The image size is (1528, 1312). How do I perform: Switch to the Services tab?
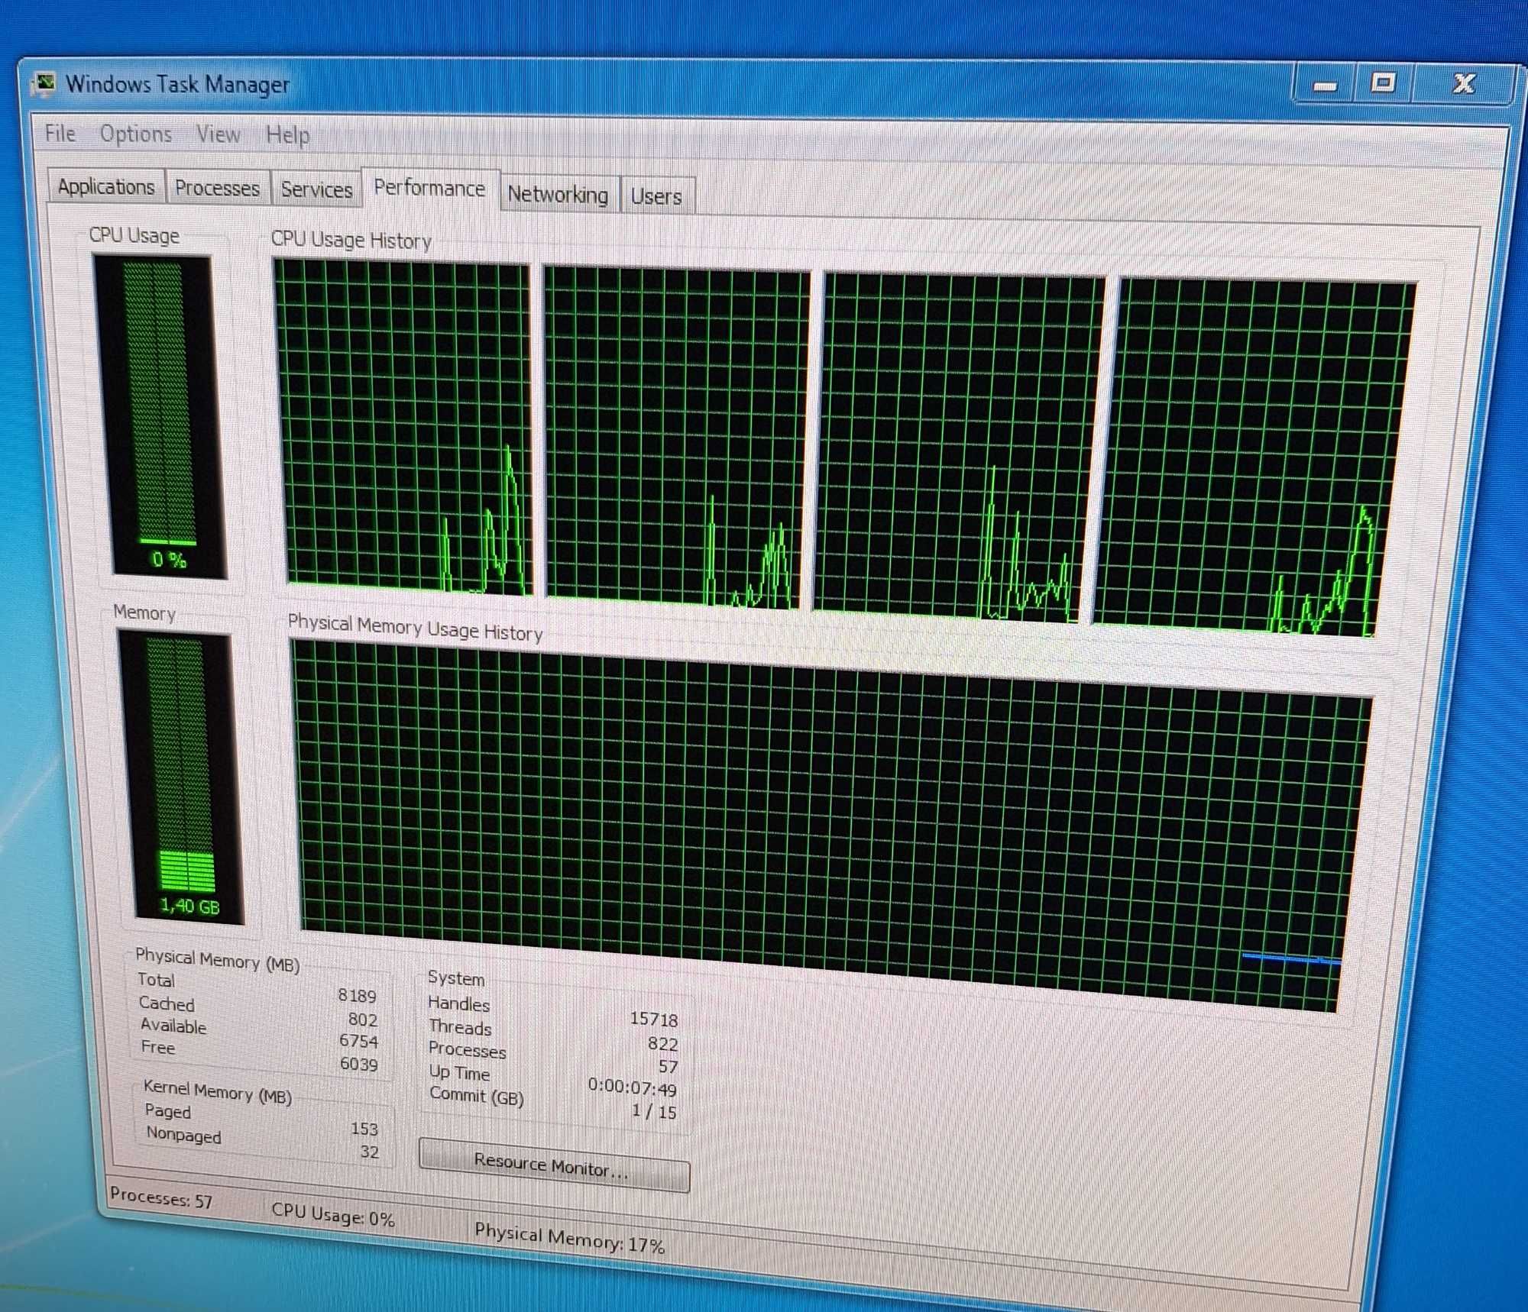click(x=316, y=189)
